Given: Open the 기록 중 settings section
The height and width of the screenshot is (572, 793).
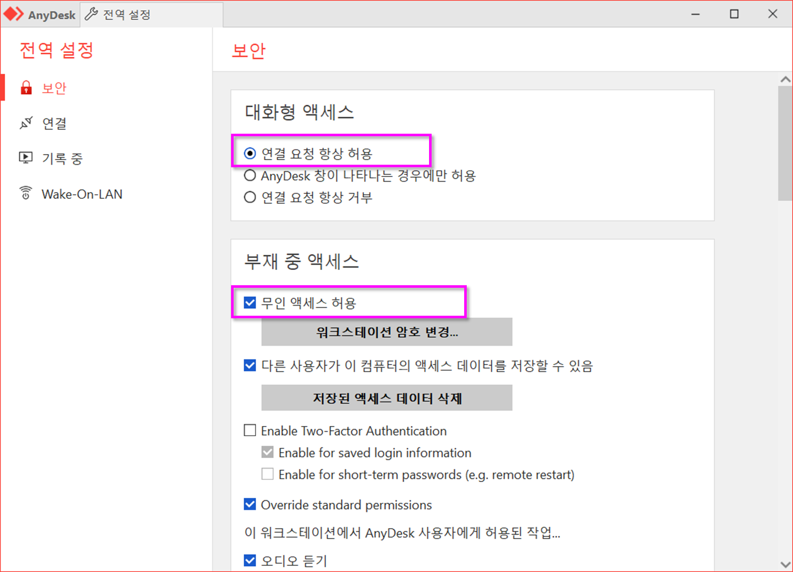Looking at the screenshot, I should point(106,158).
